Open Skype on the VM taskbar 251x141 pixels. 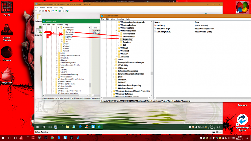[93, 127]
